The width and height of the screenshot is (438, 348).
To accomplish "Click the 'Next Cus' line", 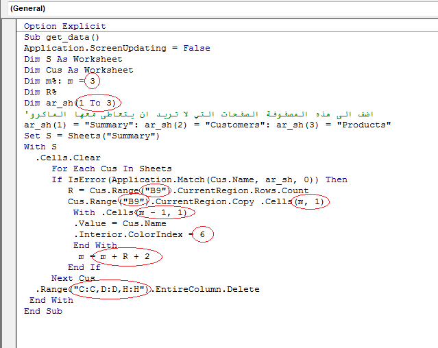I will point(73,278).
